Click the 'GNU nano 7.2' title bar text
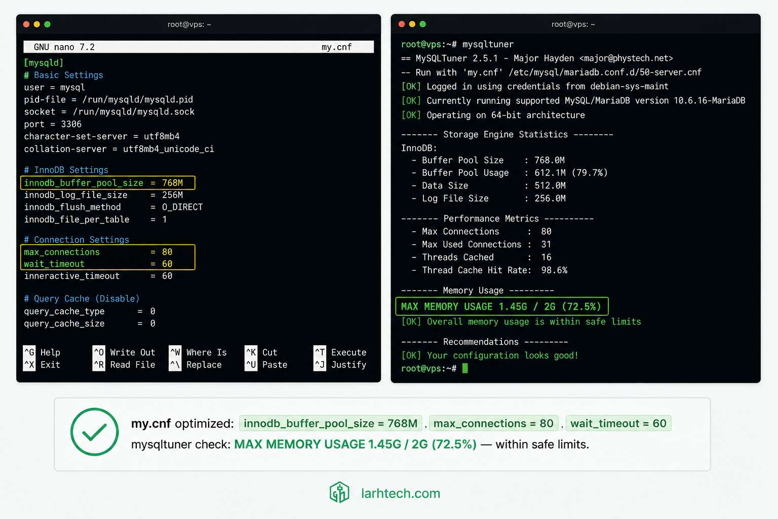Image resolution: width=778 pixels, height=519 pixels. click(x=64, y=47)
